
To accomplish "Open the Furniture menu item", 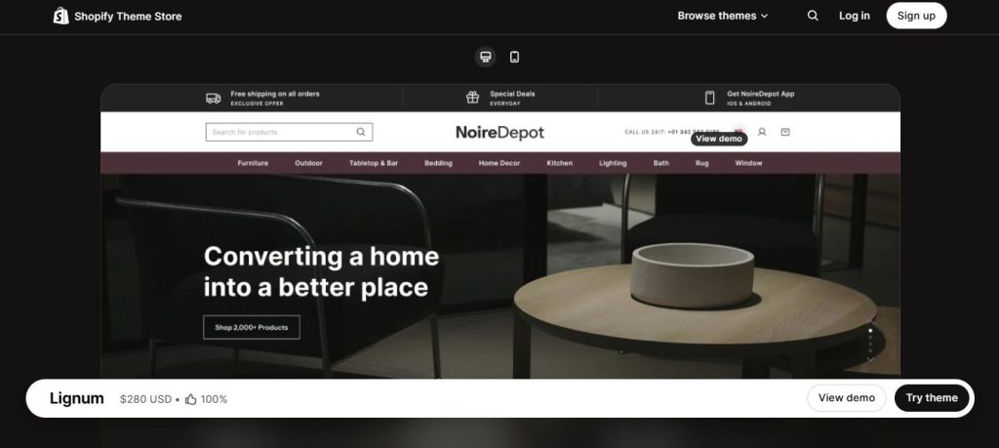I will point(253,163).
